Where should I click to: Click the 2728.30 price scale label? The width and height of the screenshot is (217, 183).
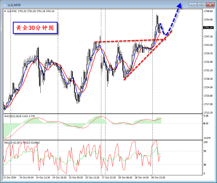208,79
